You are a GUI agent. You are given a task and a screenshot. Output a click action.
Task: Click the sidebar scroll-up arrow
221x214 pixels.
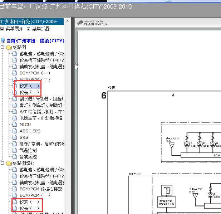coord(68,21)
